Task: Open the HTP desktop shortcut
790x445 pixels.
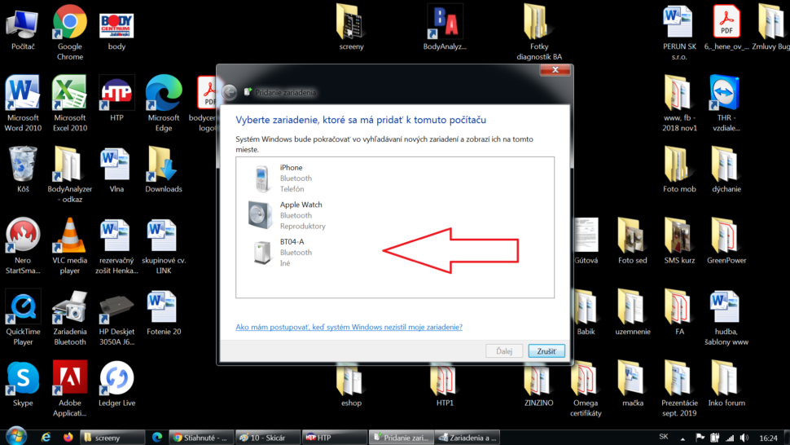Action: (116, 99)
